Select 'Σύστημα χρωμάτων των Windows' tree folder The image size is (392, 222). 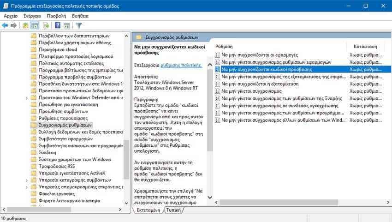coord(75,159)
